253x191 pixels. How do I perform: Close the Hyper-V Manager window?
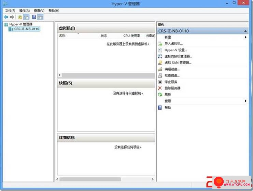pos(243,3)
